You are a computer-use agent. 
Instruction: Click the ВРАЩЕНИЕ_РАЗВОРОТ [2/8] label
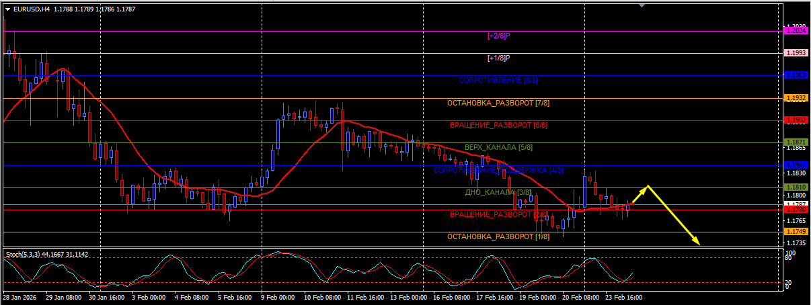pos(498,214)
